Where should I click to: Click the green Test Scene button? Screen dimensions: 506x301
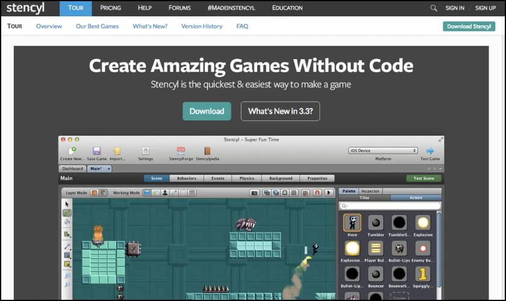pyautogui.click(x=423, y=178)
